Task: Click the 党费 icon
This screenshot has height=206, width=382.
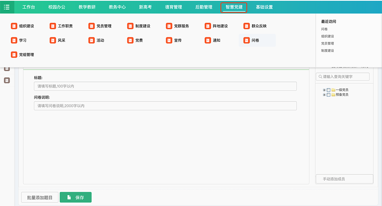Action: (x=130, y=40)
